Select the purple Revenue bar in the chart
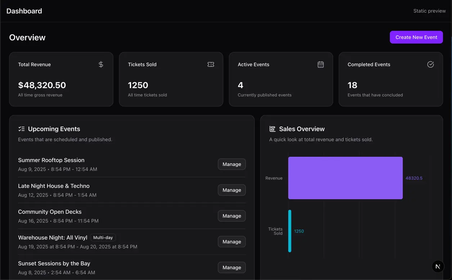452x280 pixels. pyautogui.click(x=345, y=178)
